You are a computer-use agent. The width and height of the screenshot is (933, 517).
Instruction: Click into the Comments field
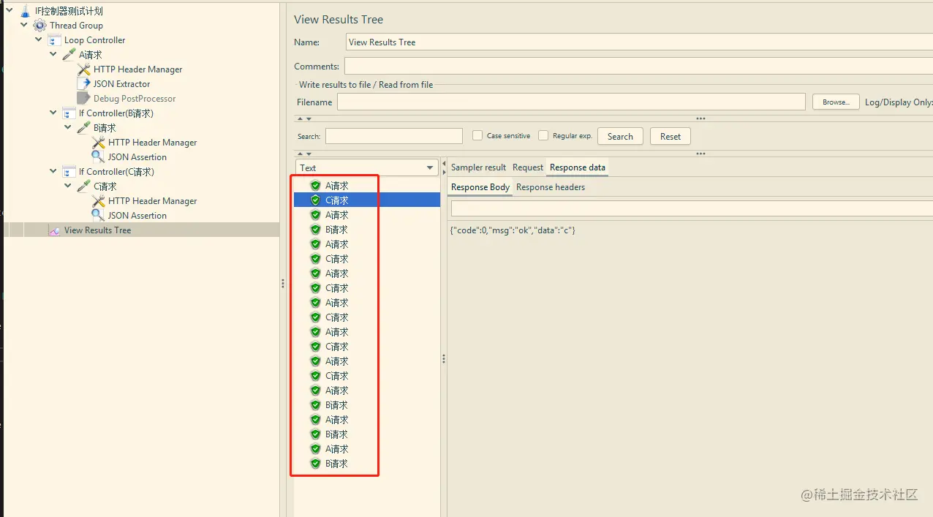click(639, 67)
